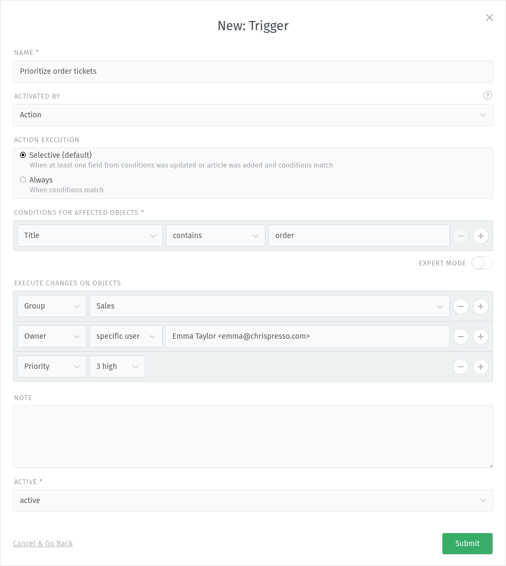The width and height of the screenshot is (506, 566).
Task: Open the Activated By dropdown
Action: [x=252, y=115]
